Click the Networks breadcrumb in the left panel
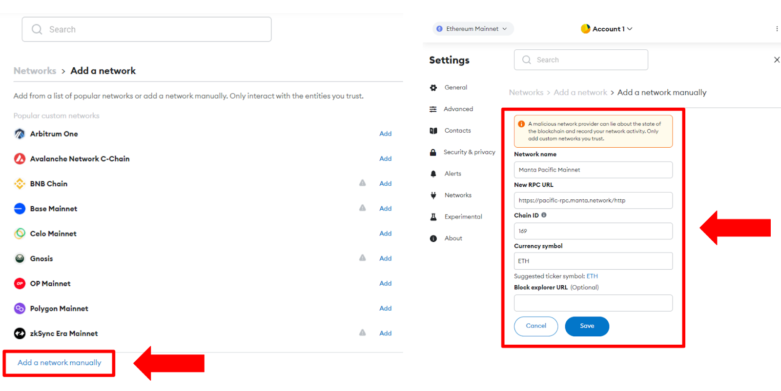 pos(35,71)
